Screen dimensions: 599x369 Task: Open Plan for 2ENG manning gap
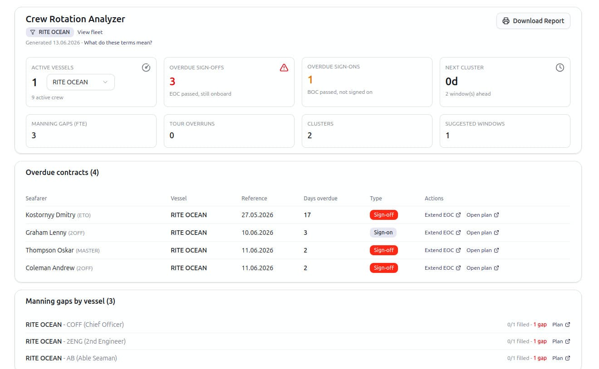[561, 341]
